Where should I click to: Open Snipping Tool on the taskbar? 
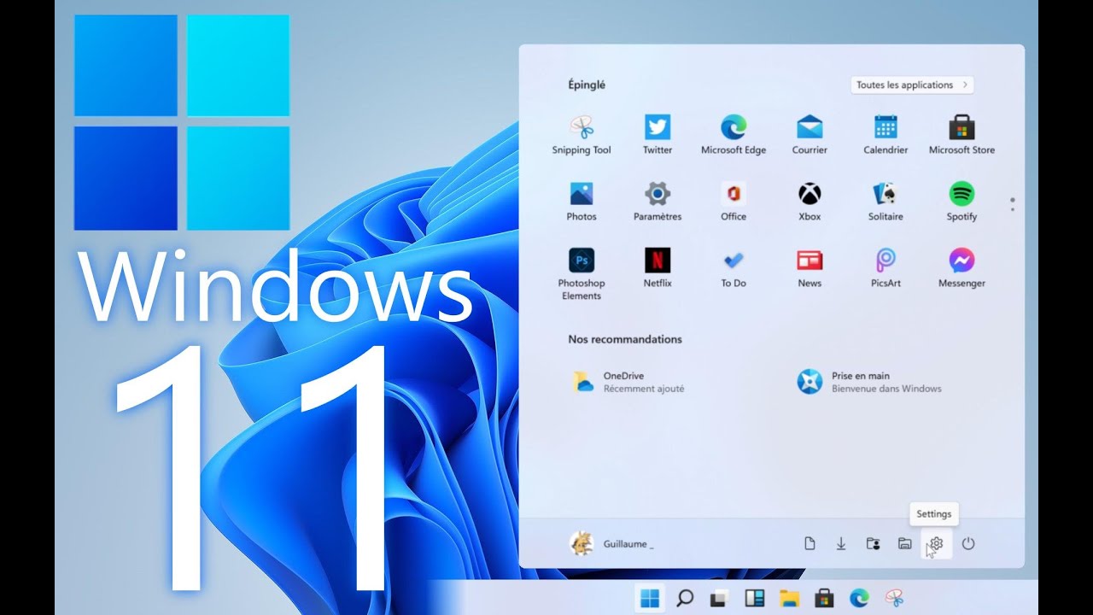point(893,598)
